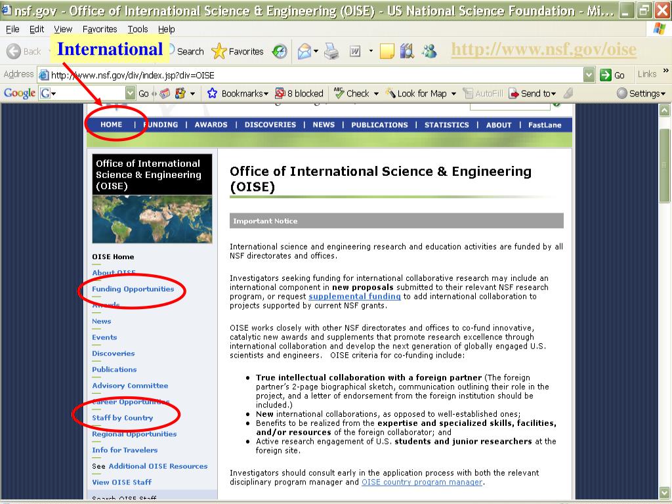Open the sidebar Publications link
This screenshot has width=672, height=504.
click(x=114, y=369)
